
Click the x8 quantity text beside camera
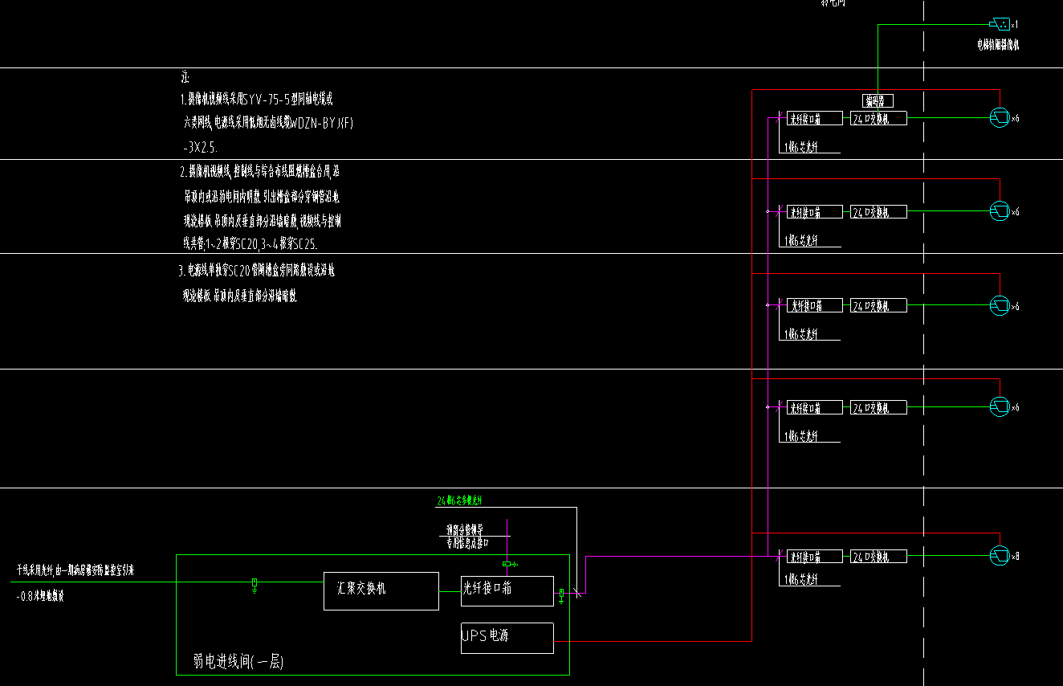coord(1016,557)
